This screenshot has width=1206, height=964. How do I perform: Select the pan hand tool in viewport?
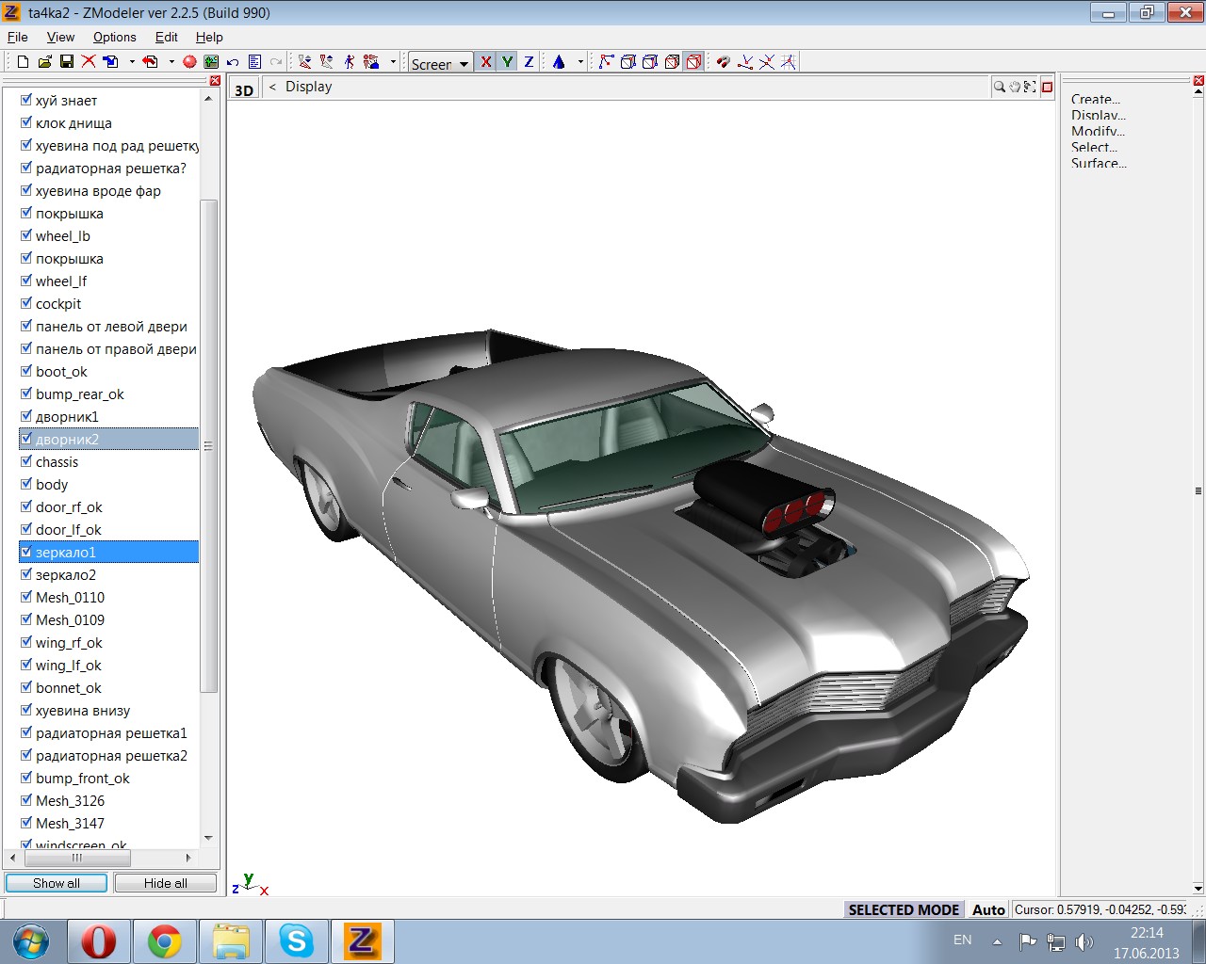click(1015, 87)
